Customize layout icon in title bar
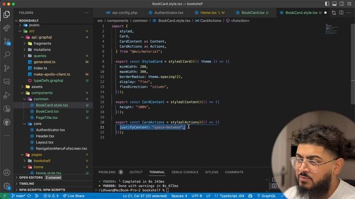Viewport: 355px width, 199px height. click(x=349, y=4)
